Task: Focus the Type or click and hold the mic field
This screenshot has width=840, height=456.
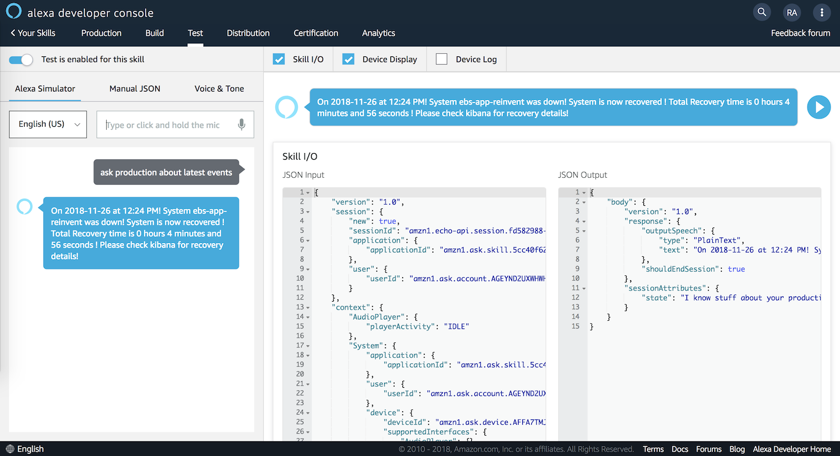Action: [175, 124]
